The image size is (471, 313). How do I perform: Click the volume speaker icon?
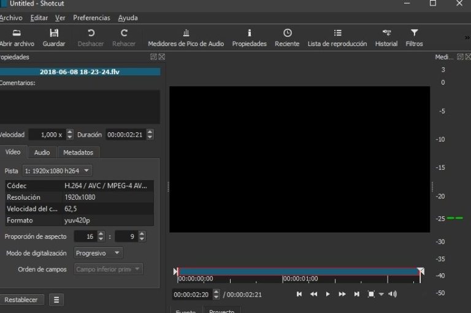coord(392,294)
